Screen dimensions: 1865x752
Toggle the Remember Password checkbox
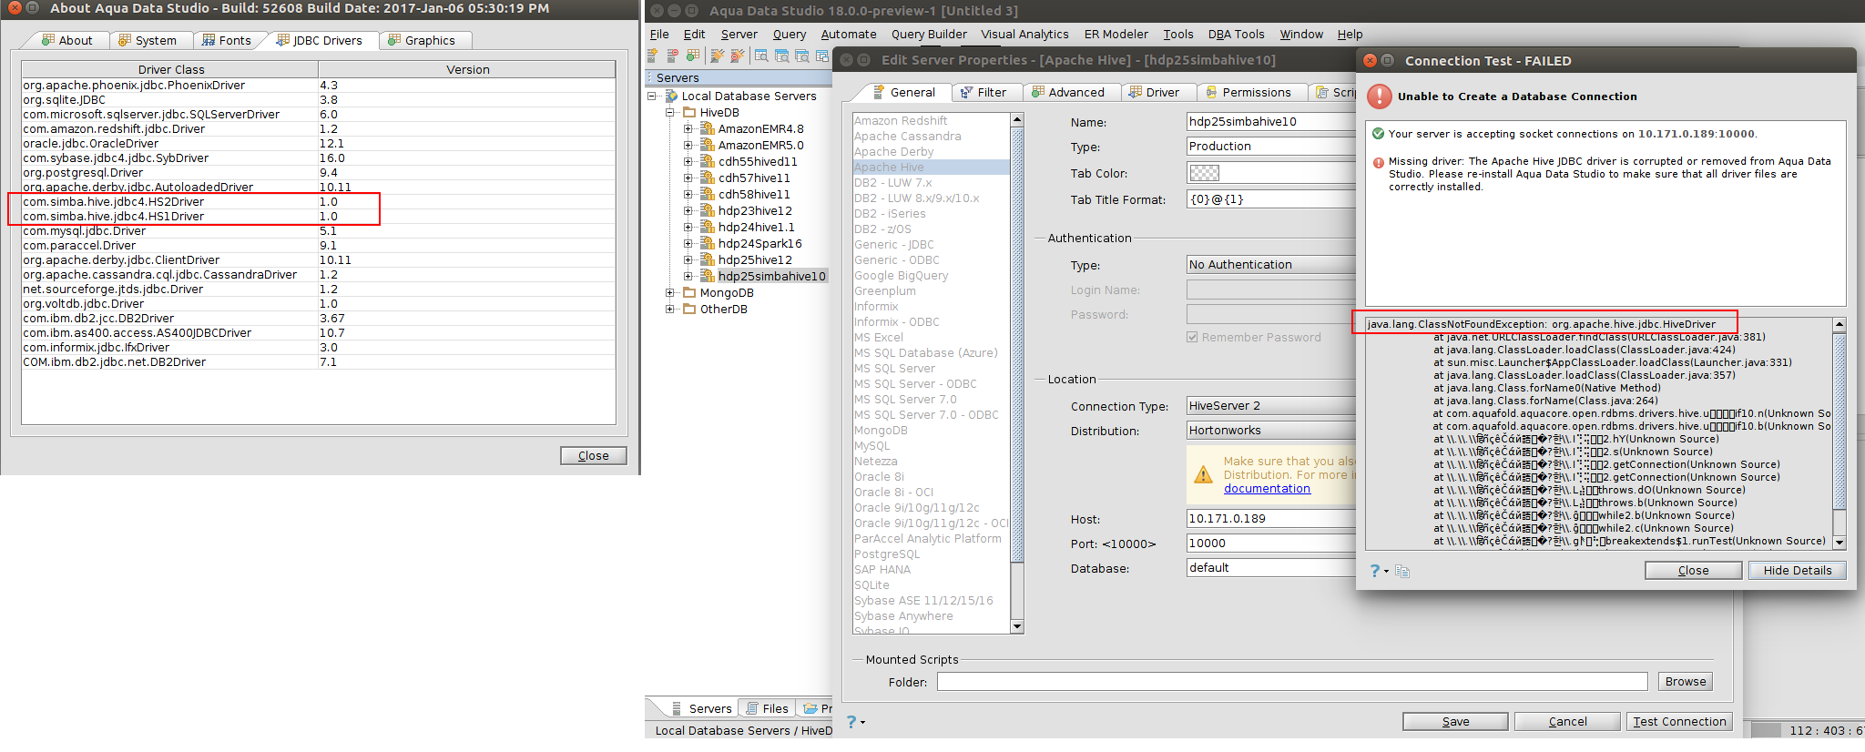tap(1192, 337)
